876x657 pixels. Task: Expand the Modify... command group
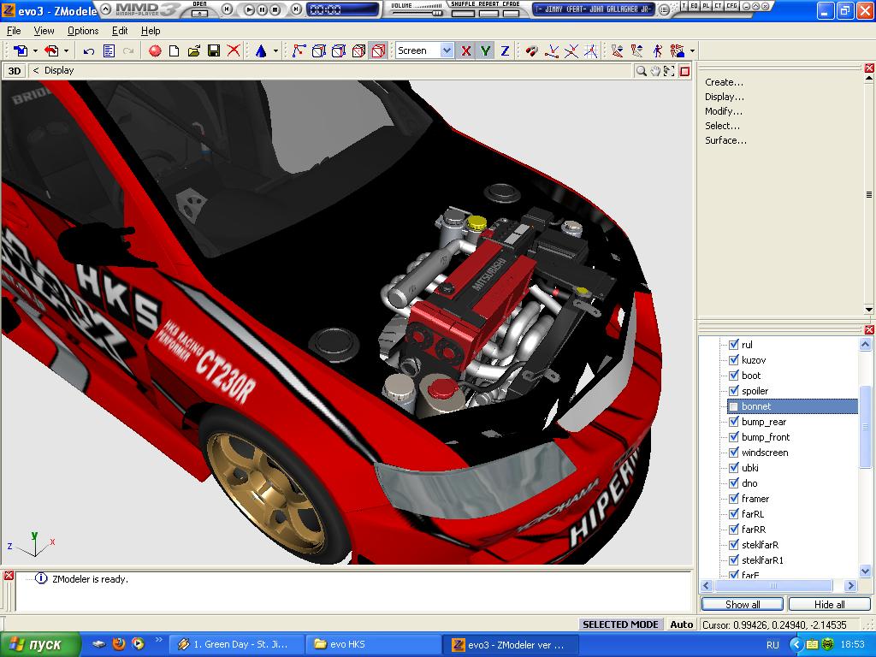(x=723, y=111)
